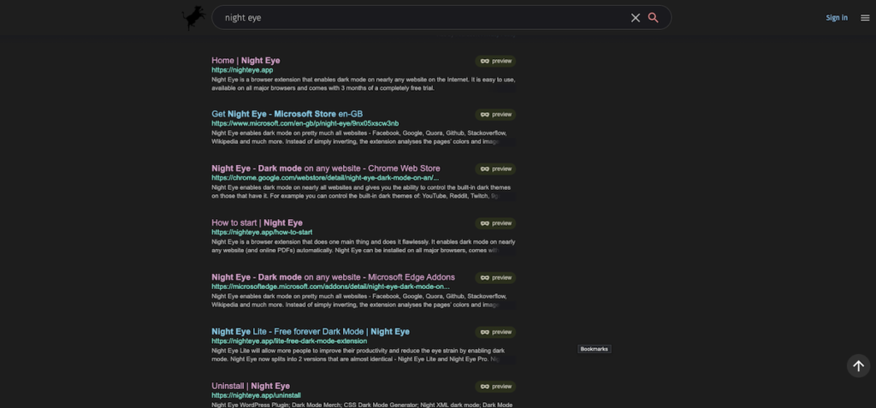Preview the Microsoft Store result
The image size is (876, 408).
tap(495, 115)
